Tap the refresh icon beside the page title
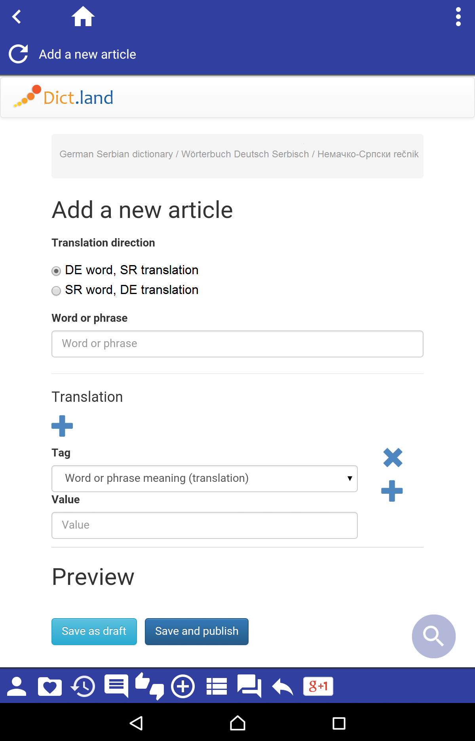Screen dimensions: 475x741 coord(19,54)
